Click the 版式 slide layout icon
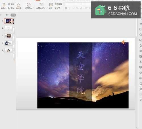The height and width of the screenshot is (129, 142). pyautogui.click(x=51, y=5)
